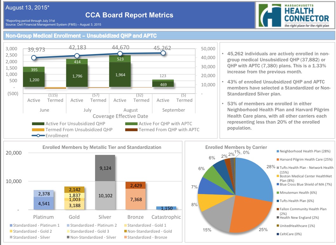This screenshot has width=336, height=245.
Task: Select the CCA Board Report Metrics title
Action: click(129, 15)
